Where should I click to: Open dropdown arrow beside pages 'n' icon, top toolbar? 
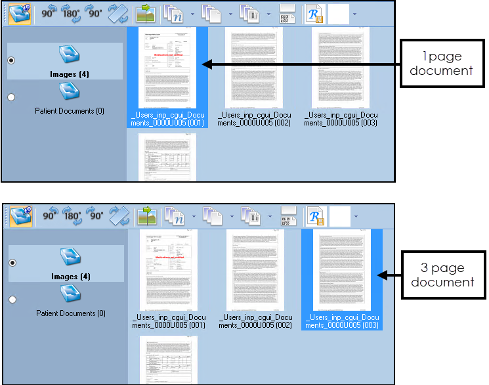[192, 13]
